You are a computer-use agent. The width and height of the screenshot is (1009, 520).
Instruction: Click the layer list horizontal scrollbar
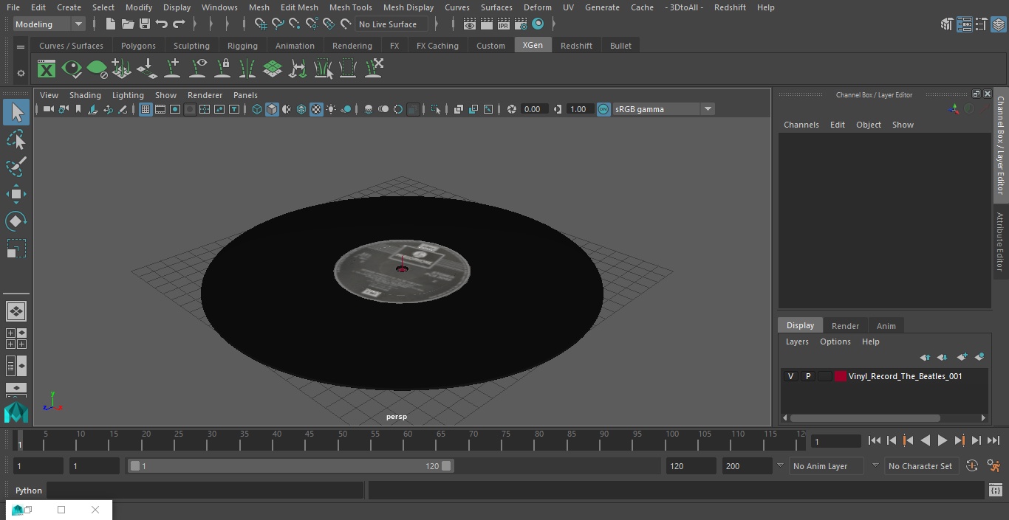[x=865, y=418]
